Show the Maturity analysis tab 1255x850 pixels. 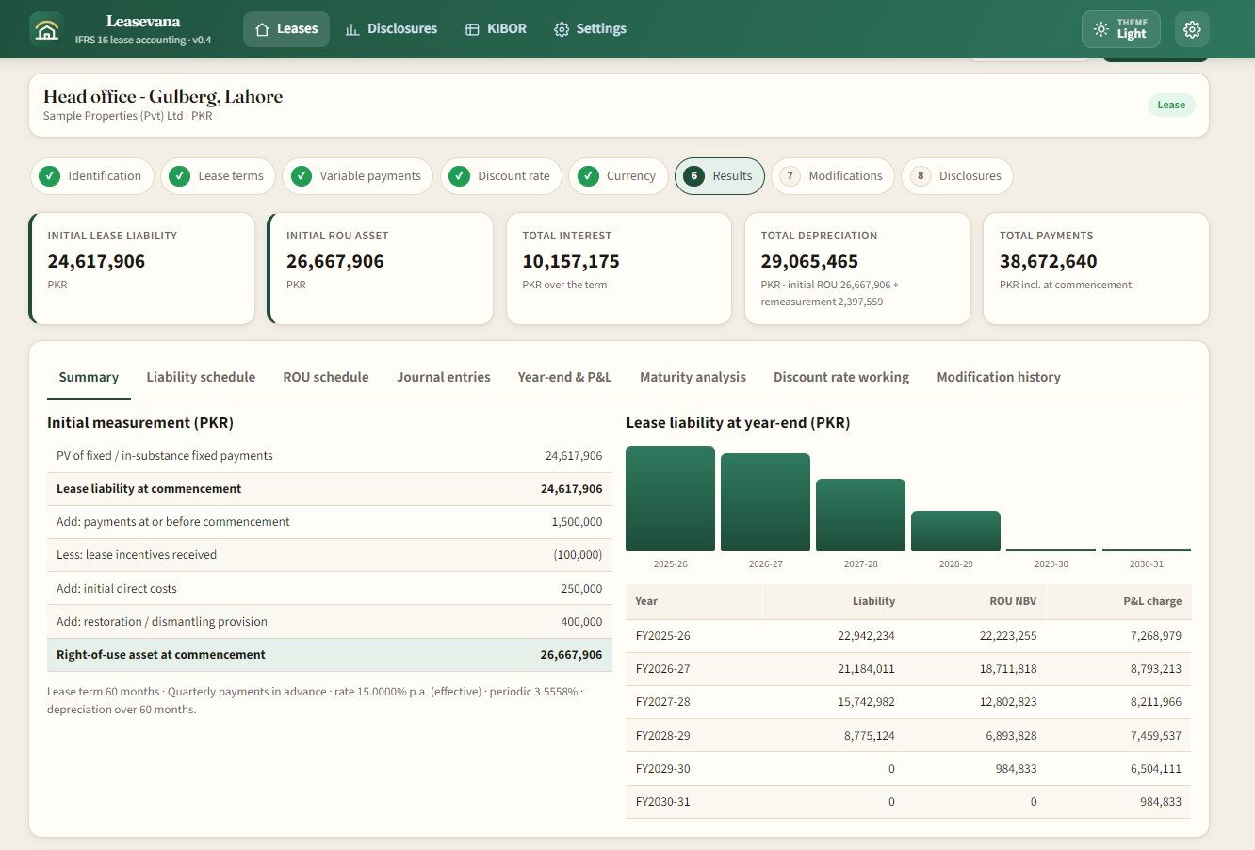pyautogui.click(x=693, y=377)
